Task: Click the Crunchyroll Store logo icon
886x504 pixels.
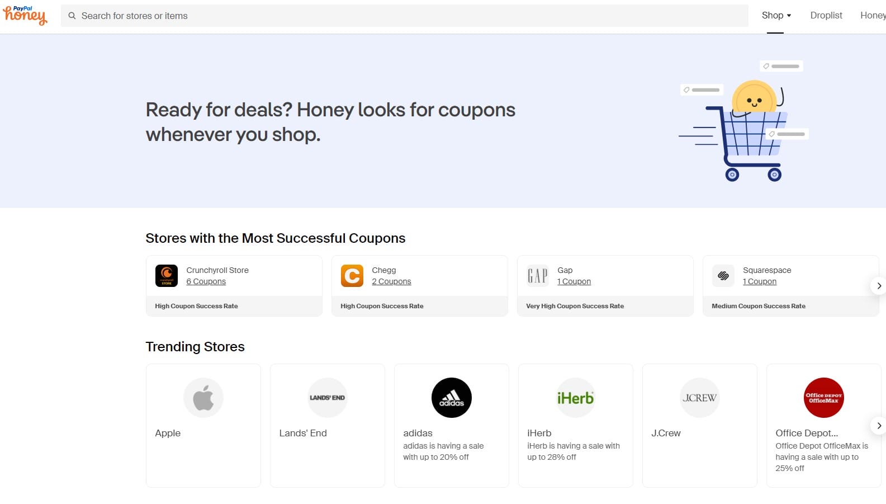Action: tap(167, 276)
